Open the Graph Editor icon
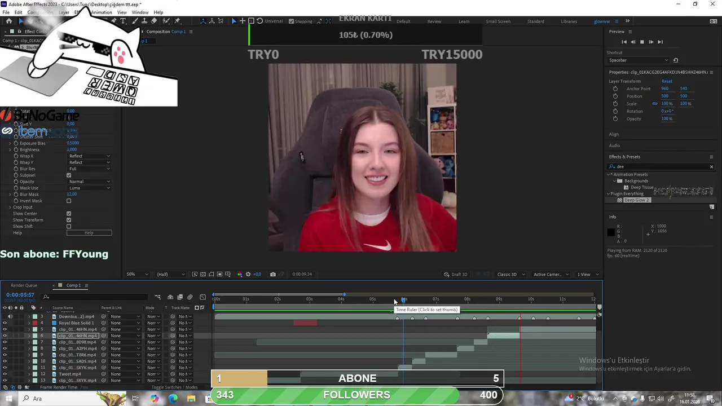Screen dimensions: 722x406 tap(203, 297)
